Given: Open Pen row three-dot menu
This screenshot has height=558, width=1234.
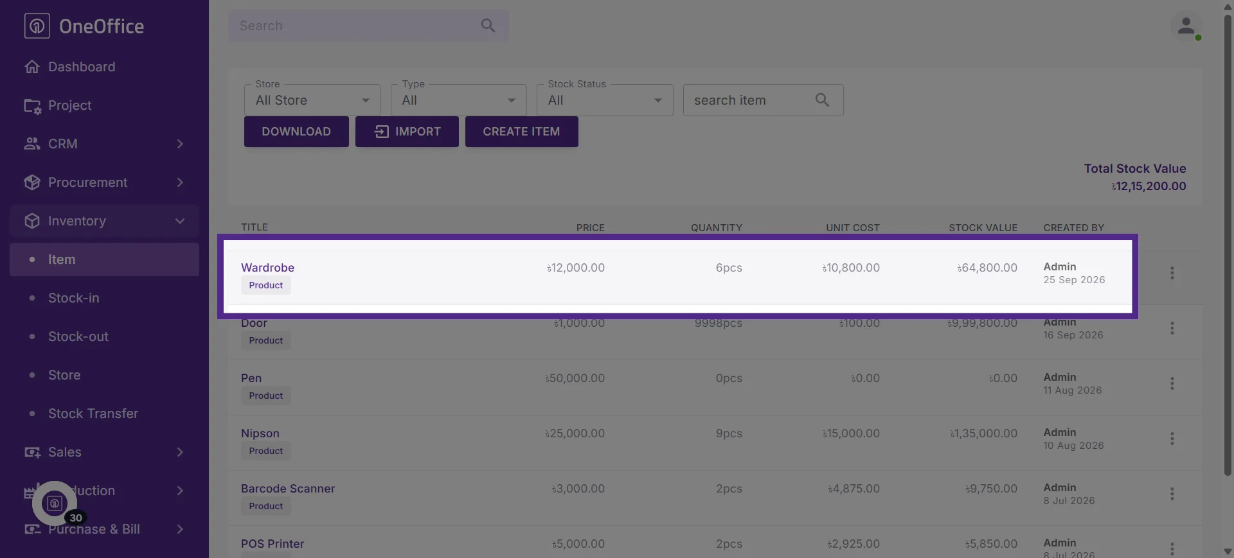Looking at the screenshot, I should click(x=1172, y=383).
